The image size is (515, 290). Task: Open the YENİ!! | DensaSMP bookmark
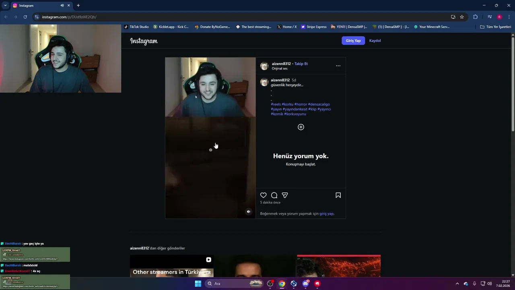click(x=349, y=27)
